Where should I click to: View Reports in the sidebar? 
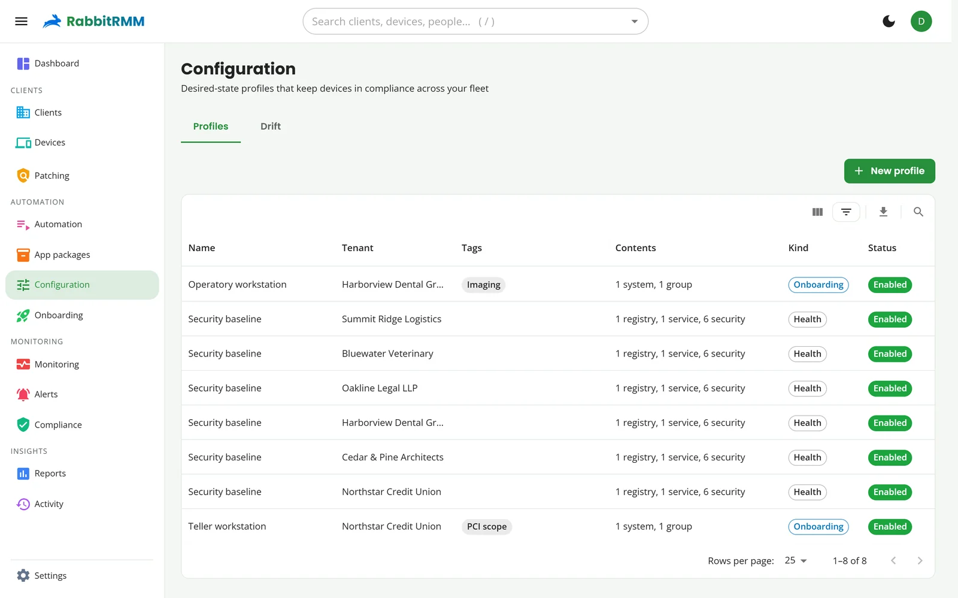point(82,474)
